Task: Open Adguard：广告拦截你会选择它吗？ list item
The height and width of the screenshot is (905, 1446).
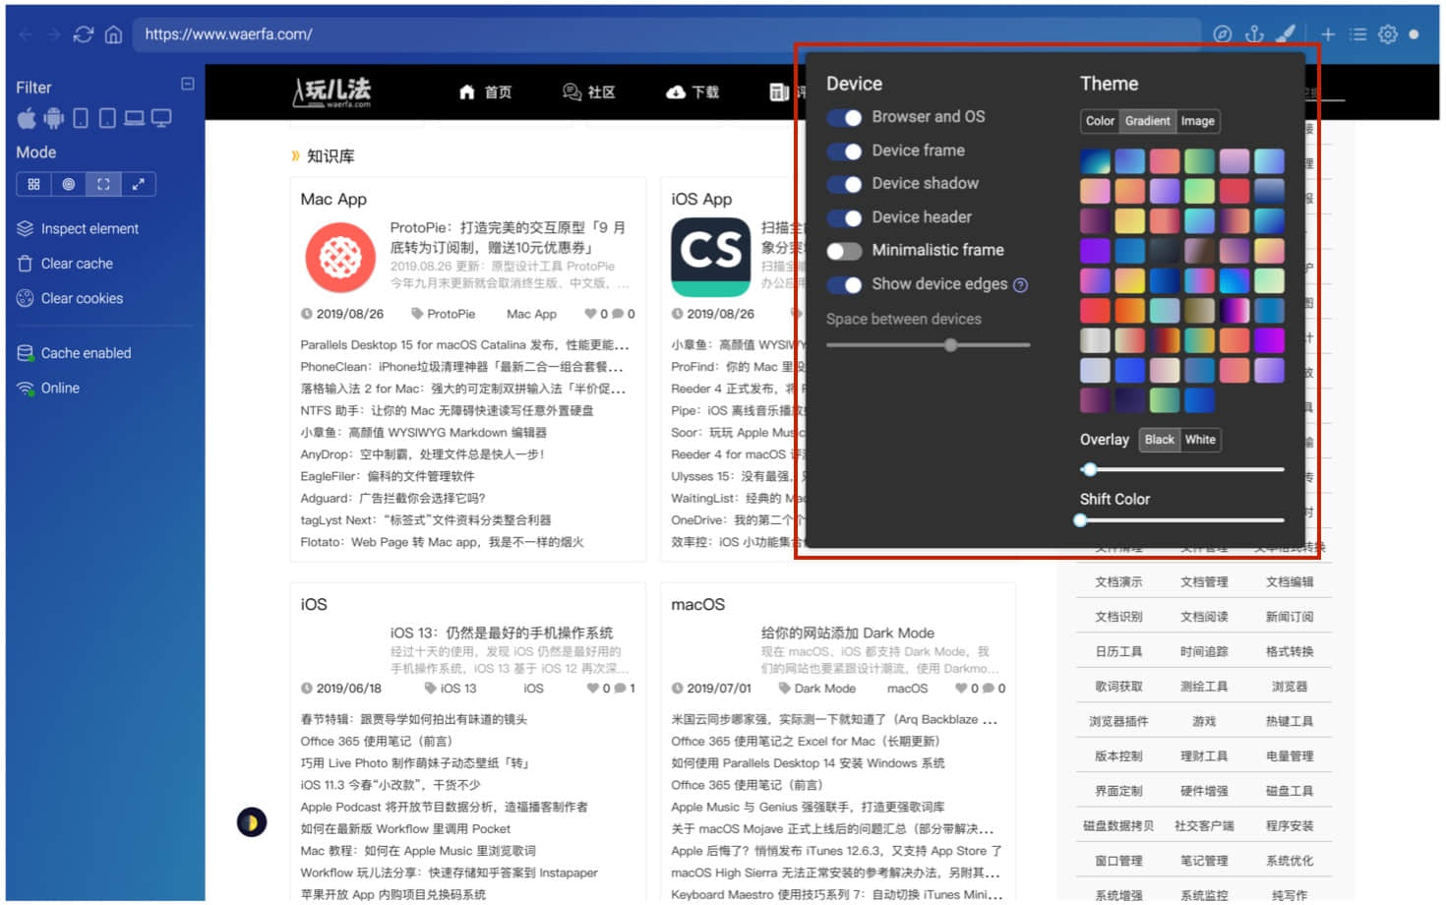Action: (392, 499)
